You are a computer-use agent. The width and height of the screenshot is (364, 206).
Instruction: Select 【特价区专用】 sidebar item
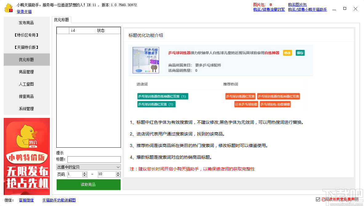[x=27, y=35]
